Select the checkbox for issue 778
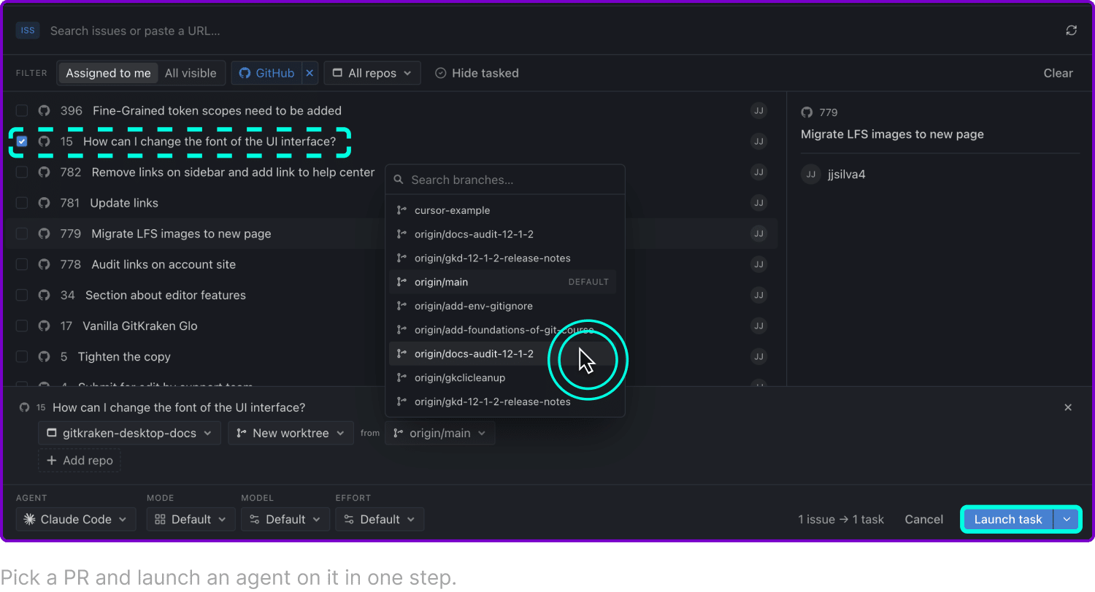 click(22, 264)
